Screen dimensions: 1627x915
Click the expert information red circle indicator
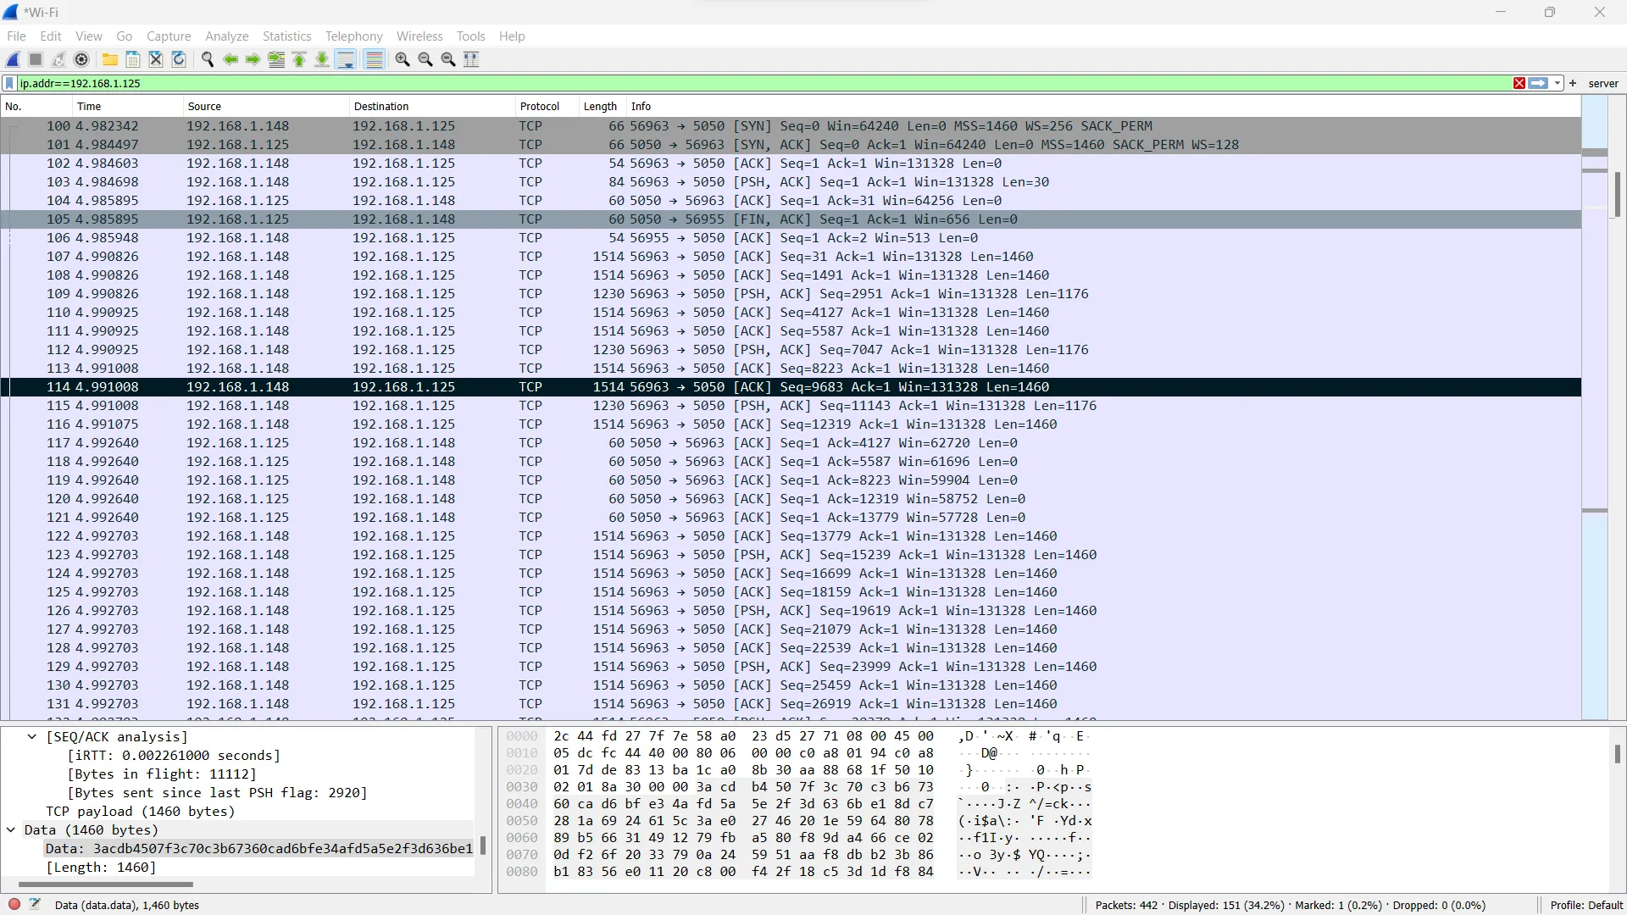(14, 904)
